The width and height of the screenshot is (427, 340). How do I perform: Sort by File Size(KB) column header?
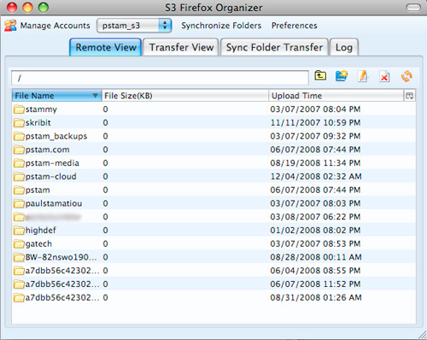pyautogui.click(x=185, y=96)
